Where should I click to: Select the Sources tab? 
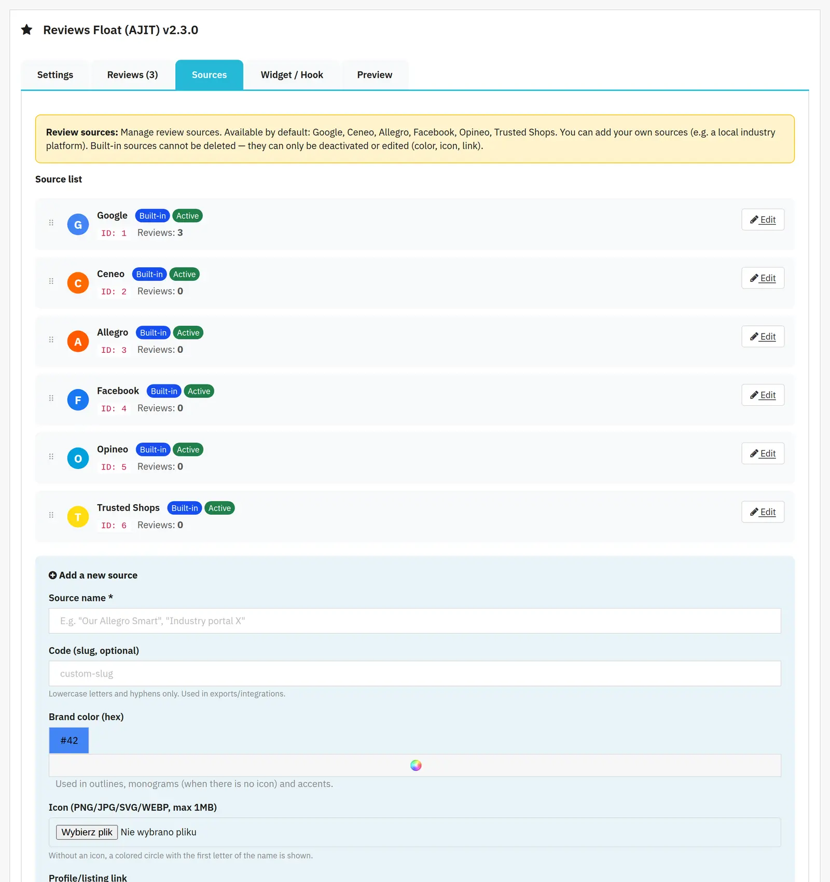(x=209, y=75)
